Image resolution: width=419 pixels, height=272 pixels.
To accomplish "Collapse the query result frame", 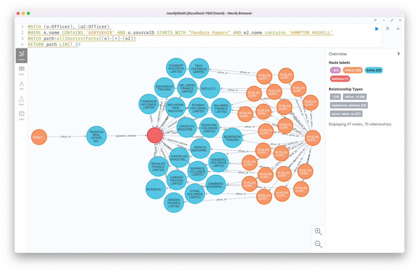I will tap(383, 20).
